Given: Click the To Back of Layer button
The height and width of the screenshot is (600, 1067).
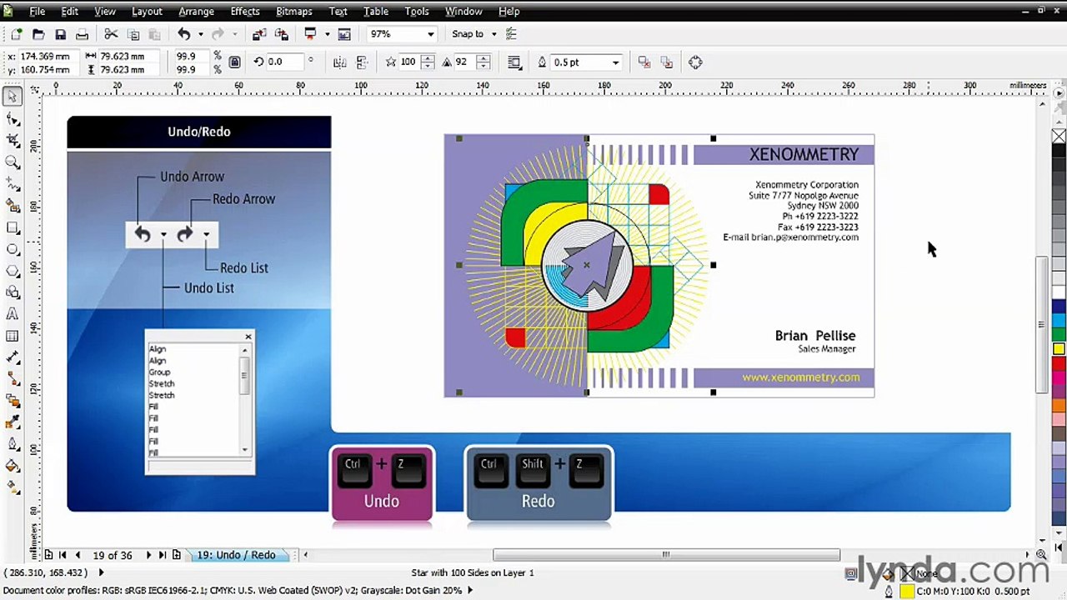Looking at the screenshot, I should pyautogui.click(x=667, y=62).
